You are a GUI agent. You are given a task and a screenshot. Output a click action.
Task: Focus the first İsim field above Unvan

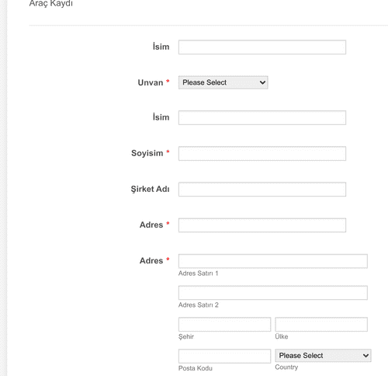(x=262, y=47)
